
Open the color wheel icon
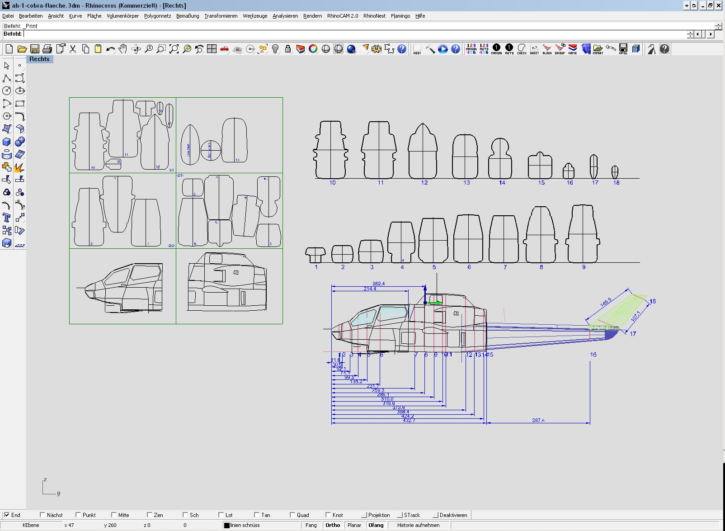(x=313, y=49)
